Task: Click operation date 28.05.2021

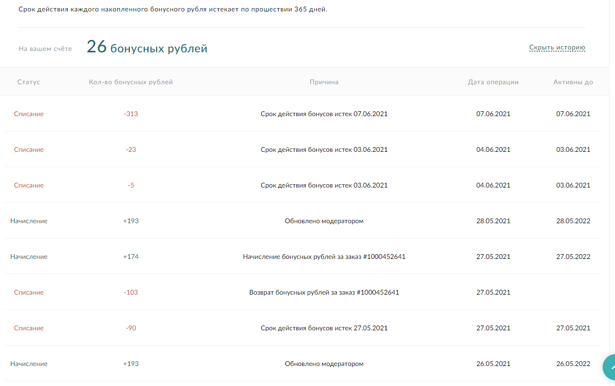Action: coord(493,221)
